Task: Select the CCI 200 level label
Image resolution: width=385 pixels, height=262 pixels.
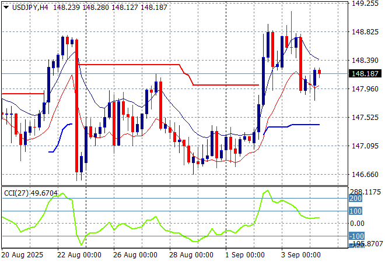Action: click(x=355, y=199)
